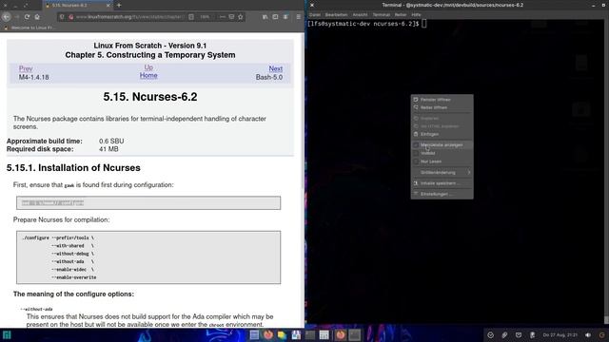Save page to Pocket icon
The width and height of the screenshot is (609, 342).
click(x=231, y=17)
